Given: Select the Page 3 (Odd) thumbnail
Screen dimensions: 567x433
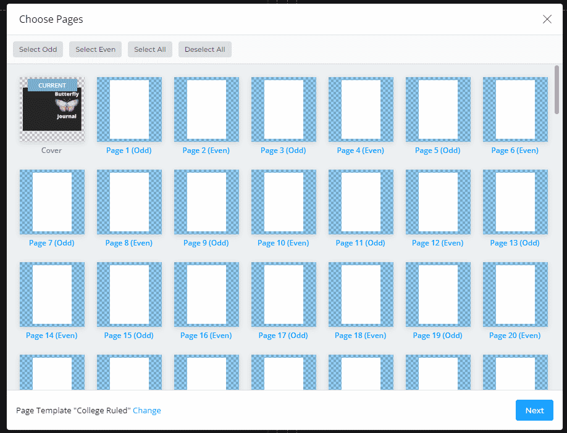Looking at the screenshot, I should (x=284, y=109).
